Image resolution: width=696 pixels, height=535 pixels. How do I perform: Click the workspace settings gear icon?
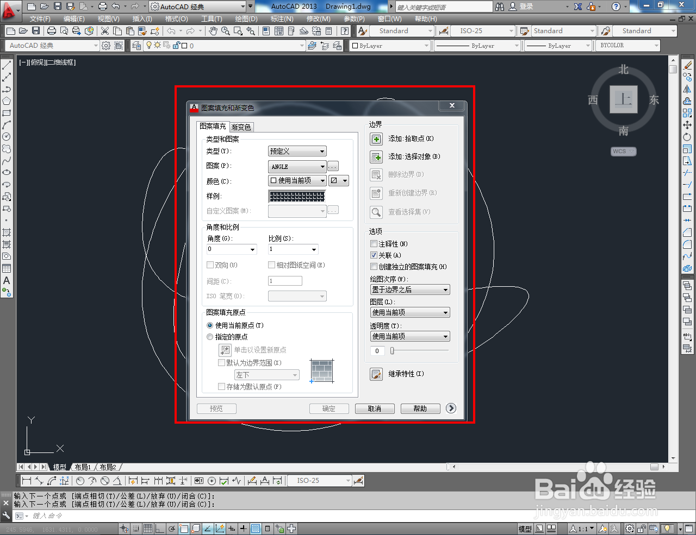[107, 46]
